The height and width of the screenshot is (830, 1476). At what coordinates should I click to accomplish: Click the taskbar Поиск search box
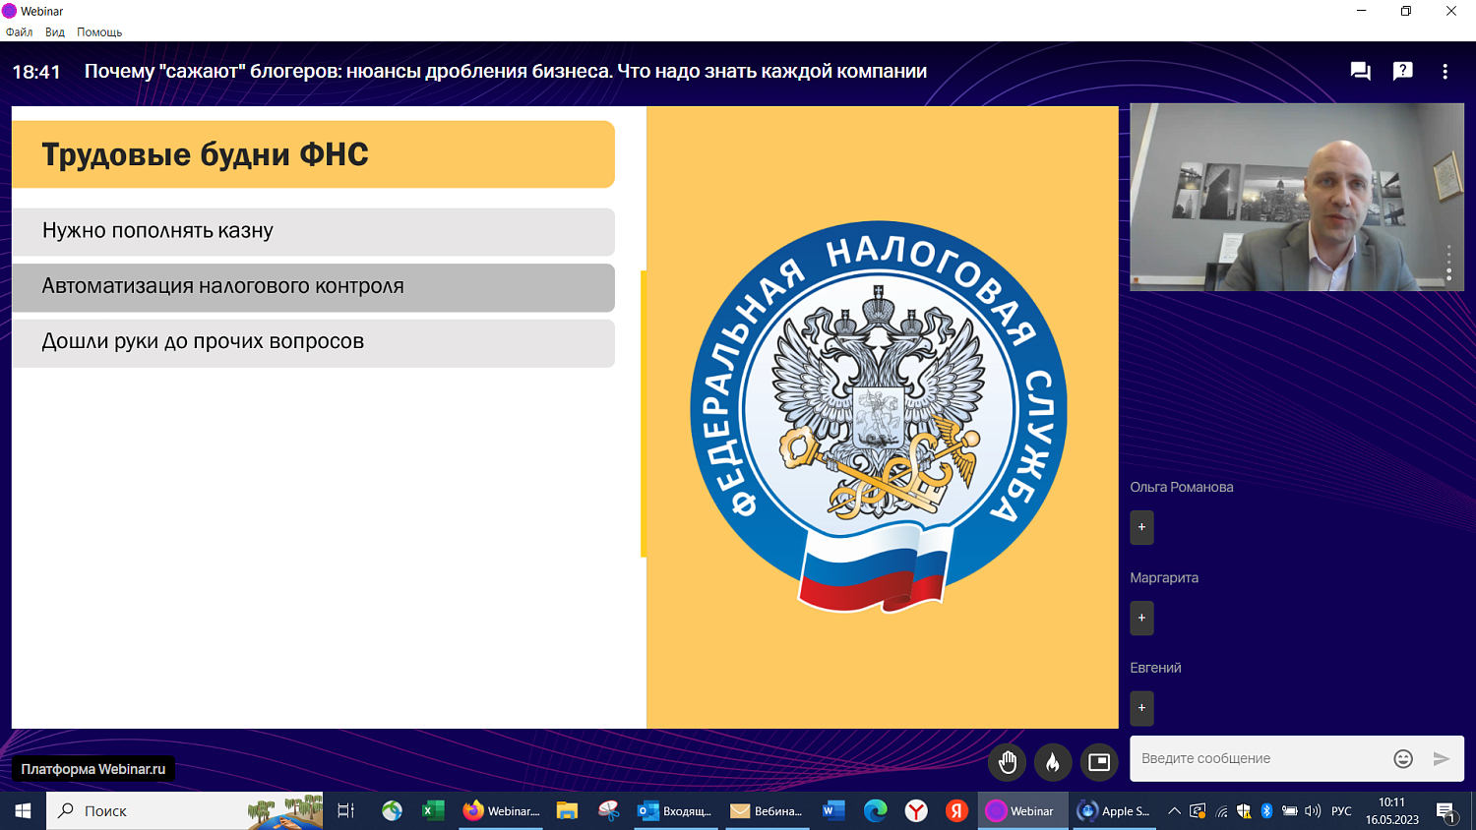coord(185,811)
